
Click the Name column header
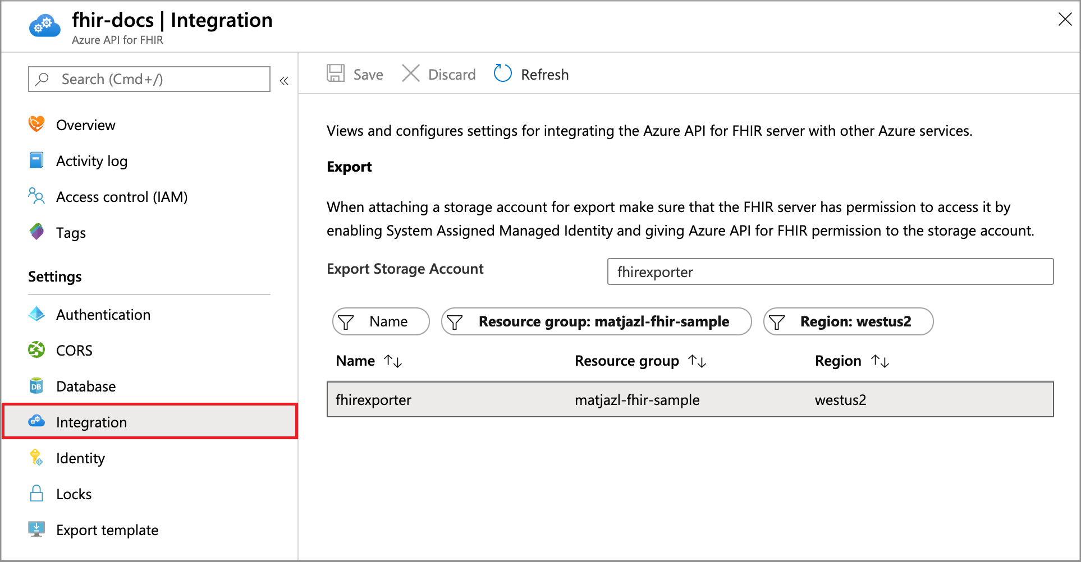pos(355,361)
